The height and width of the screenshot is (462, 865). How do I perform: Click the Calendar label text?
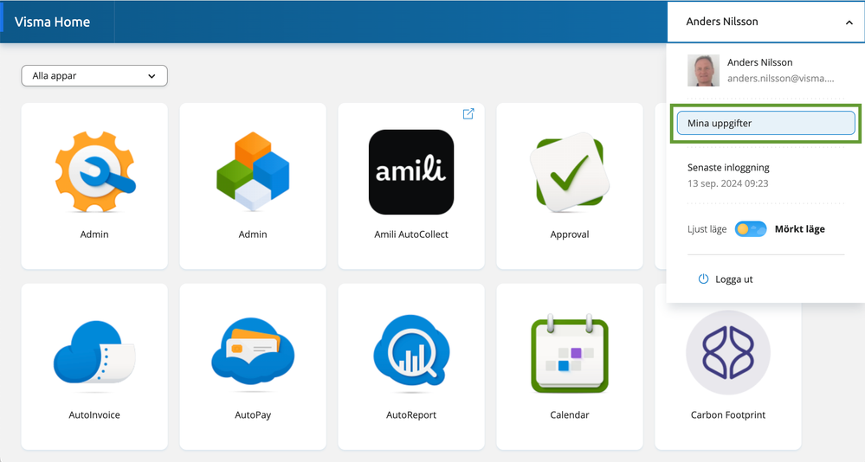coord(570,415)
